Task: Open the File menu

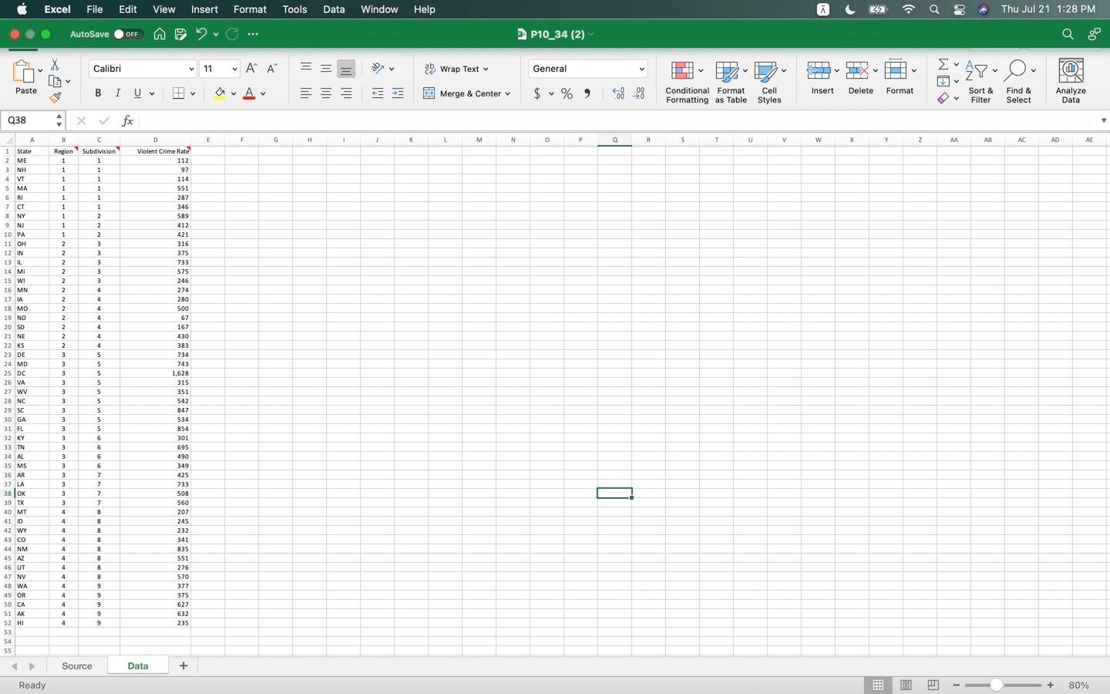Action: (95, 9)
